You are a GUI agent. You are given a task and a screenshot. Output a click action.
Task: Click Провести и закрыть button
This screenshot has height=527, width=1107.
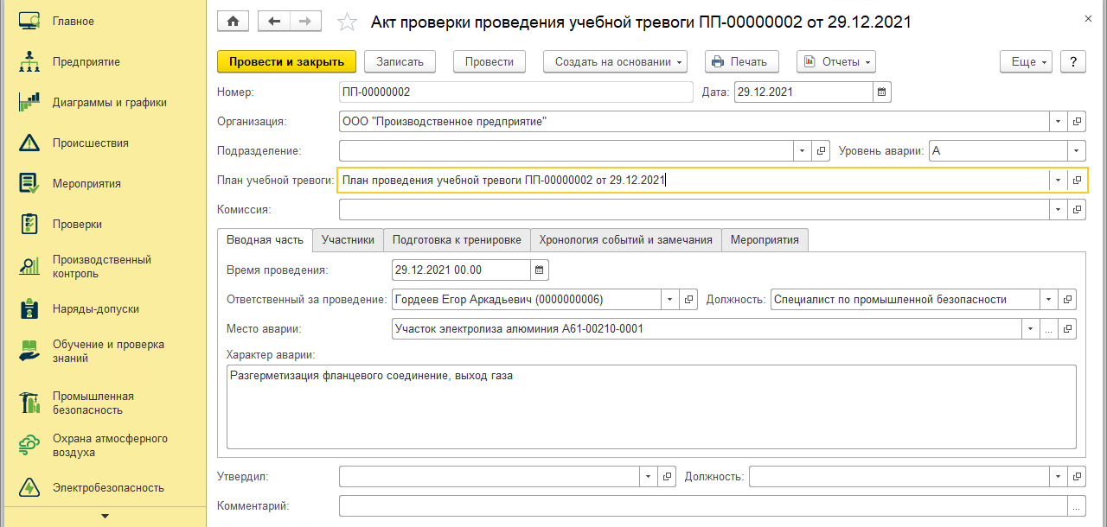[x=286, y=61]
